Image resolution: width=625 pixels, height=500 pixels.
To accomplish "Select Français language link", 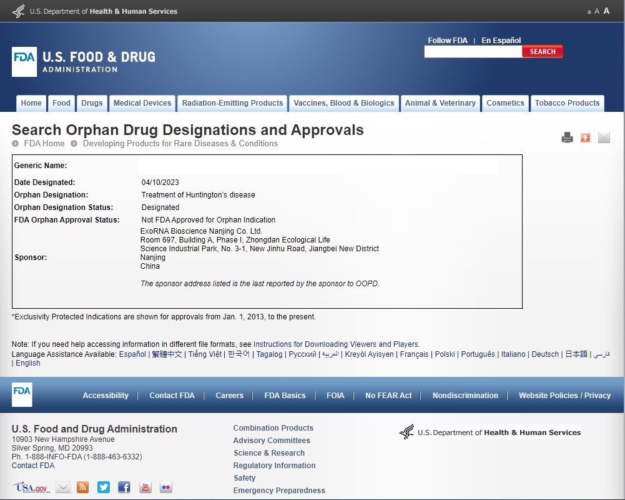I will 414,354.
